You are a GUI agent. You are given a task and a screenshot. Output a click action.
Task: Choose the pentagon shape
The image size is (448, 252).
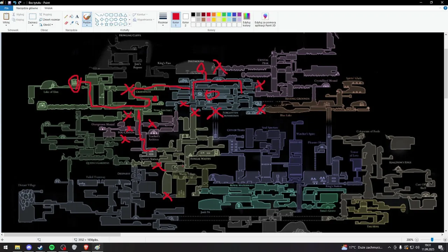tap(106, 20)
